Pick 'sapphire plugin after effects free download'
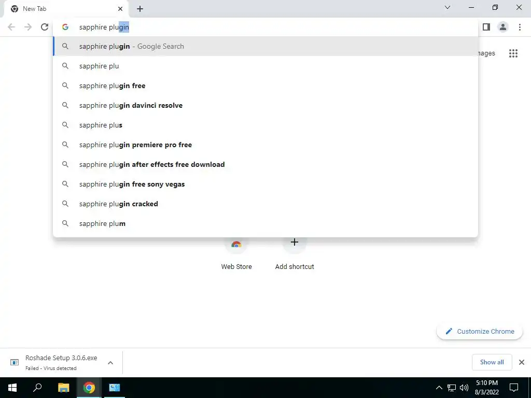 pyautogui.click(x=265, y=164)
